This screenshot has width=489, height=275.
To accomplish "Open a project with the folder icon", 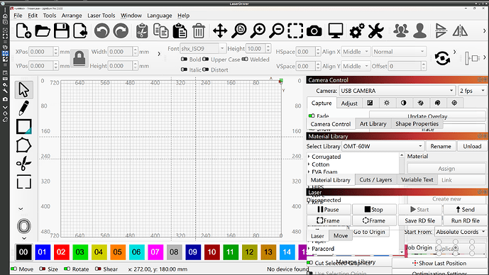I will tap(43, 31).
